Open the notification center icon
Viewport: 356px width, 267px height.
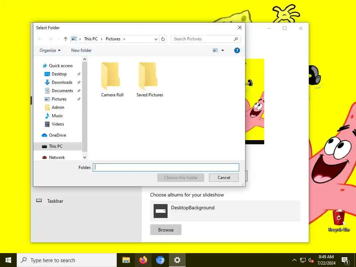click(x=345, y=260)
